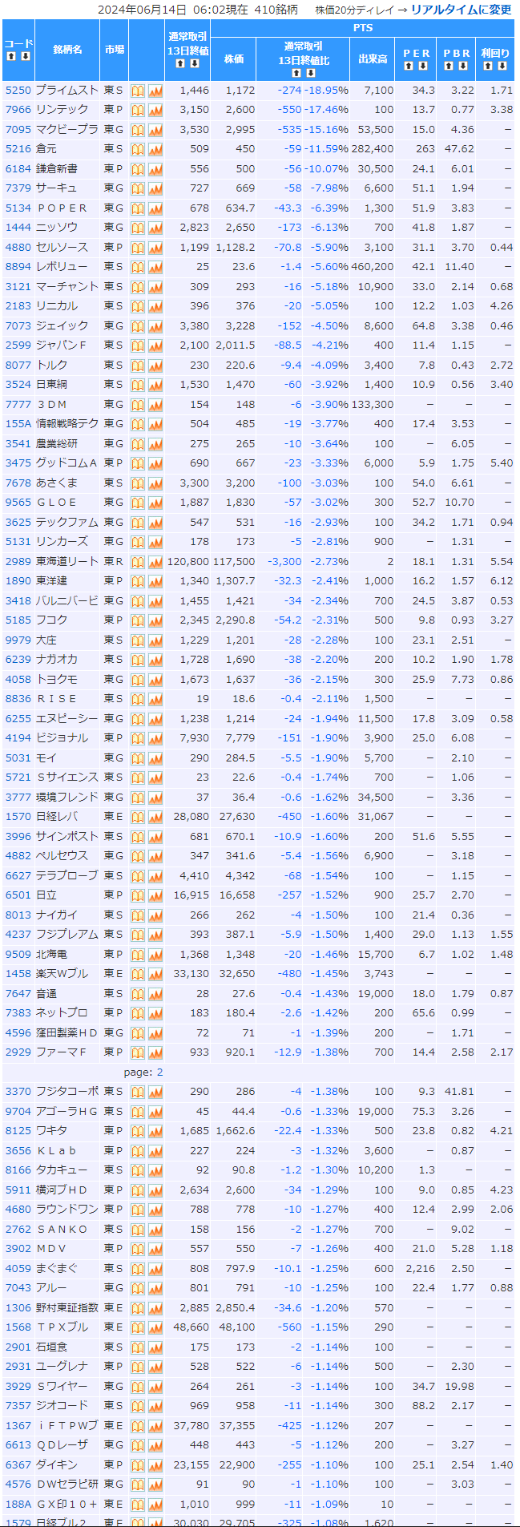Open stock code 6501 link
Viewport: 520px width, 1527px height.
tap(18, 895)
